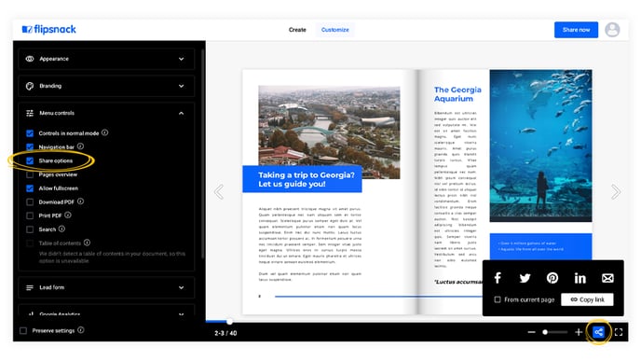Tick From current page checkbox
This screenshot has height=361, width=641.
[498, 299]
